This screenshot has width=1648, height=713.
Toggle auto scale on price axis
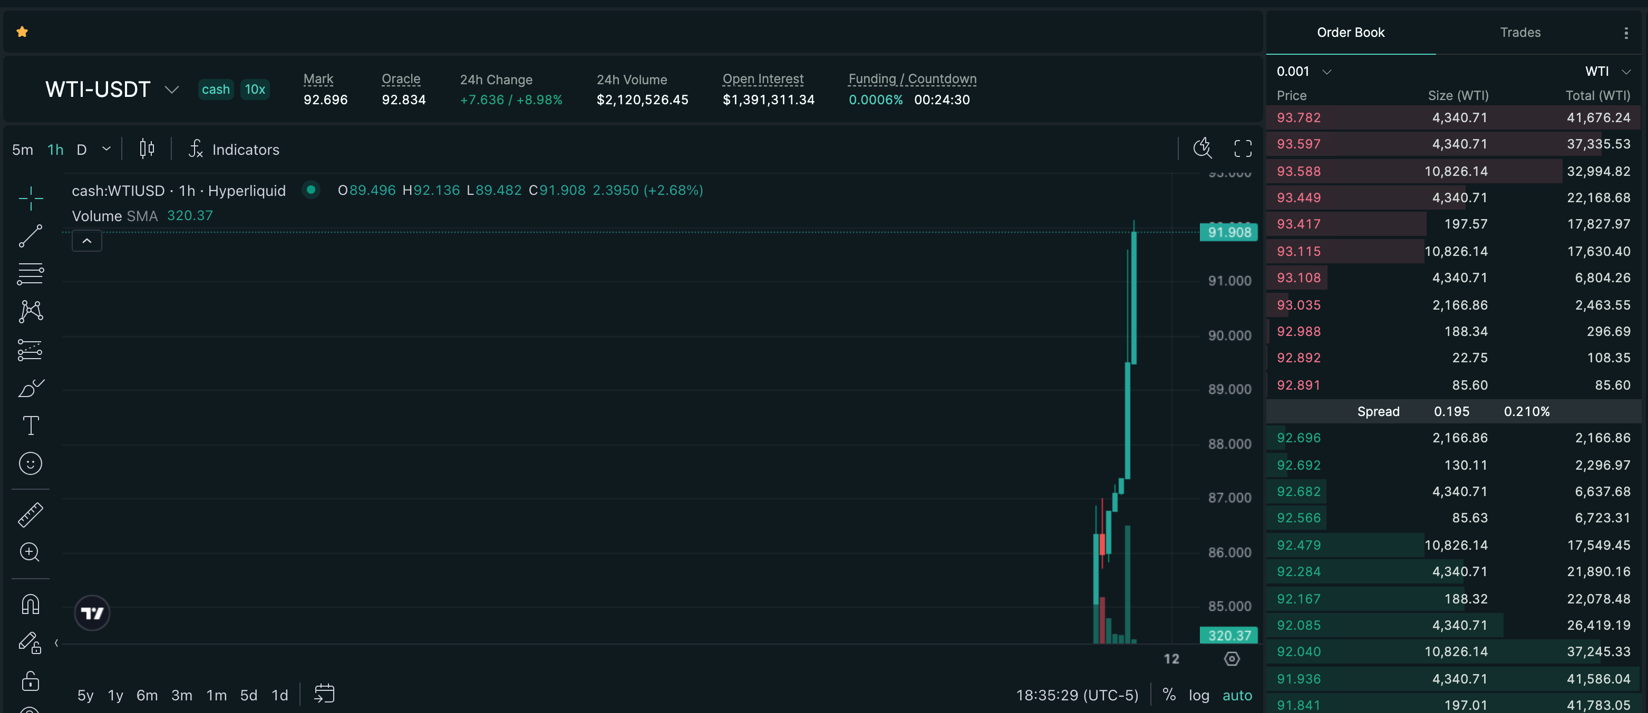[x=1237, y=695]
